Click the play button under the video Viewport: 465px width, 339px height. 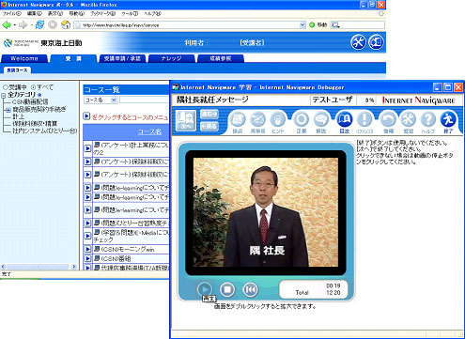(x=205, y=289)
